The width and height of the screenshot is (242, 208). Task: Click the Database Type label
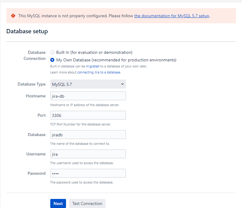click(31, 84)
